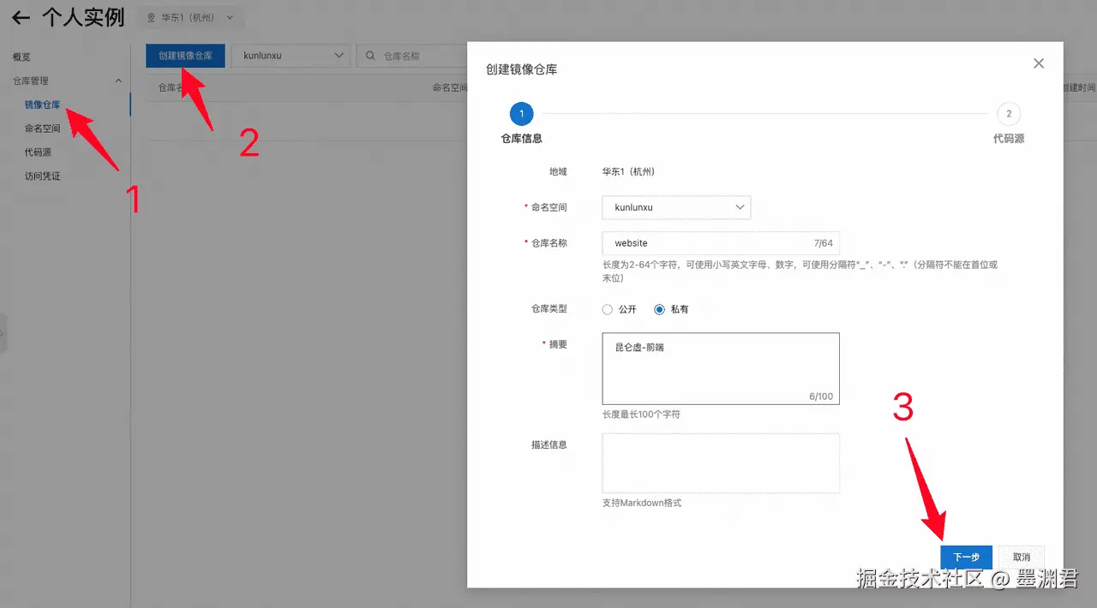
Task: Click the 描述信息 text area
Action: [721, 463]
